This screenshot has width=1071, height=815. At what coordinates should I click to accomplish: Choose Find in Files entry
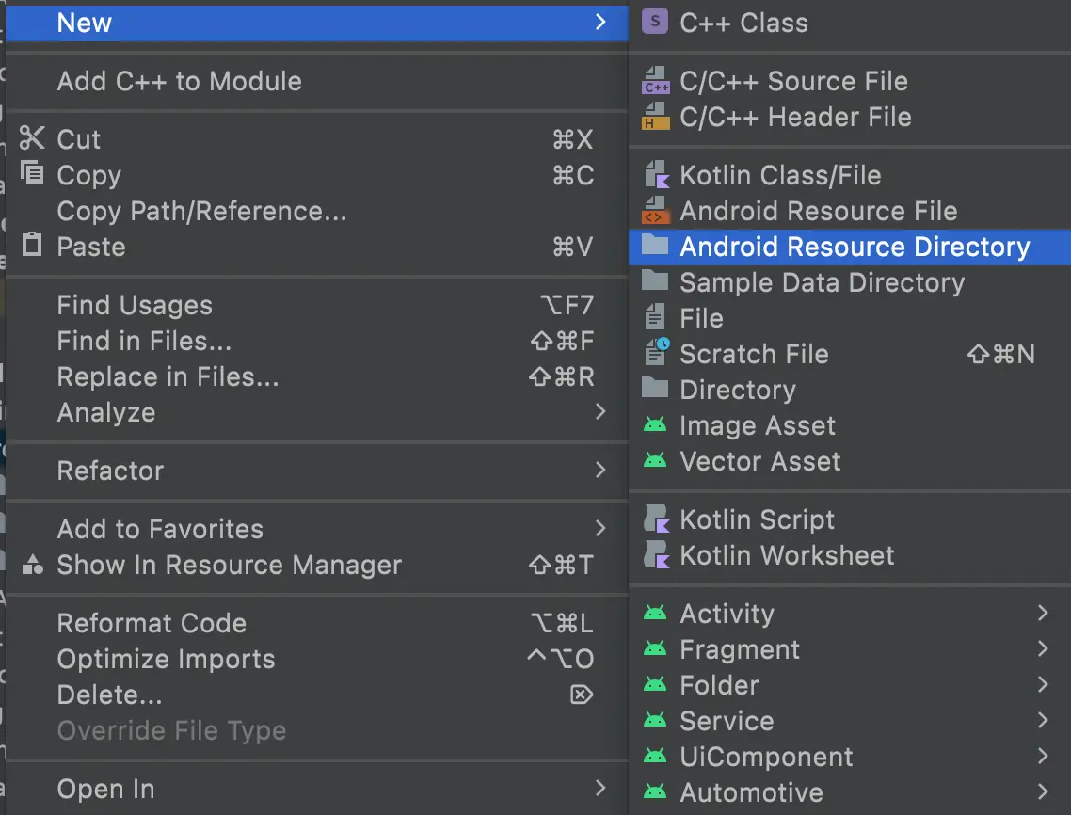pos(144,341)
